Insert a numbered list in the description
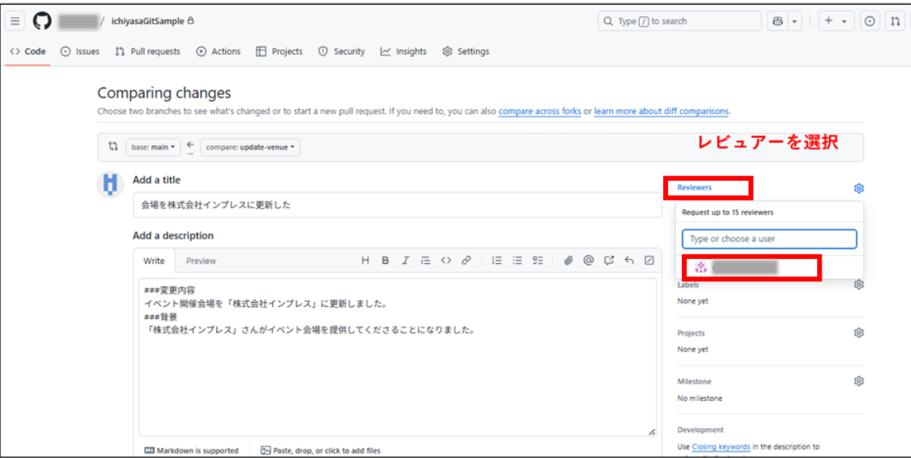The width and height of the screenshot is (911, 458). 496,260
